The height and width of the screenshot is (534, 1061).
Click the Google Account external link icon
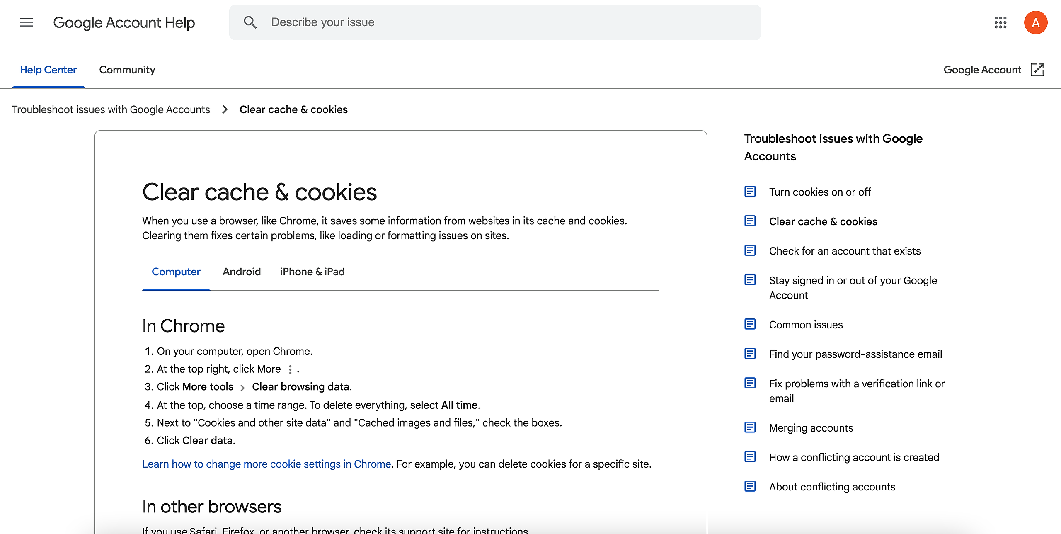click(x=1037, y=70)
